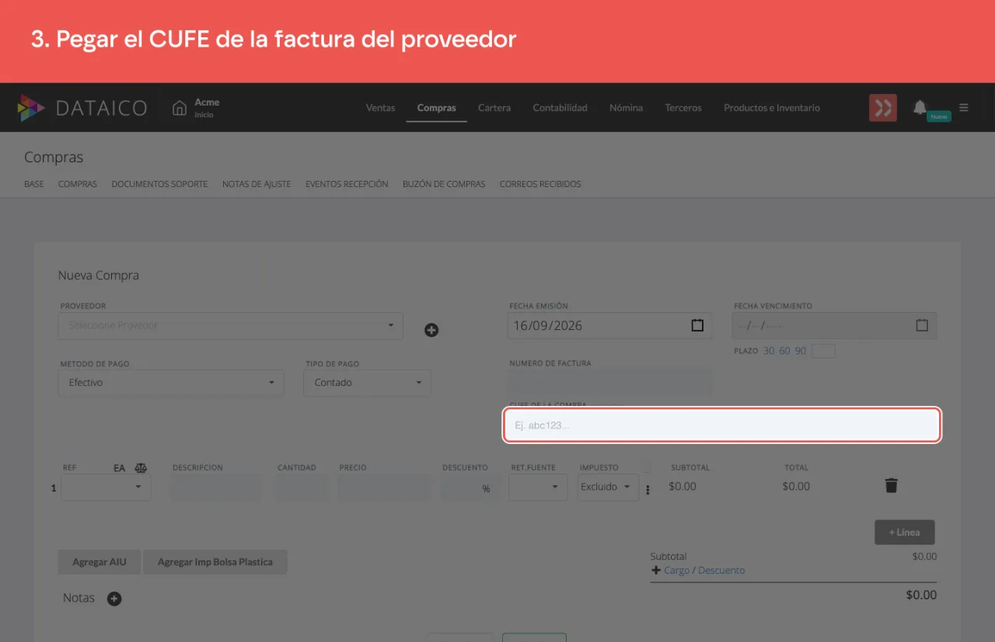Switch to Documentos Soporte tab
This screenshot has width=995, height=642.
click(159, 184)
